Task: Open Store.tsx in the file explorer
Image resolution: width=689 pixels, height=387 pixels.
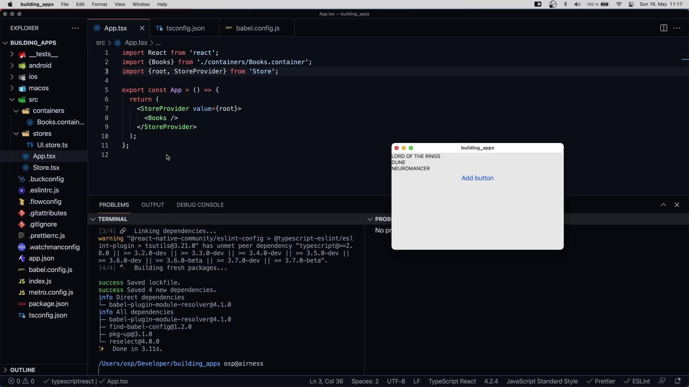Action: (x=46, y=168)
